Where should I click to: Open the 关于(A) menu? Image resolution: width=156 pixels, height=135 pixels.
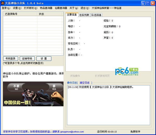point(74,8)
